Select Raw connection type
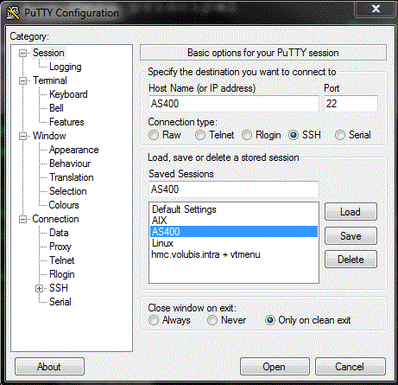This screenshot has height=385, width=398. pos(154,135)
